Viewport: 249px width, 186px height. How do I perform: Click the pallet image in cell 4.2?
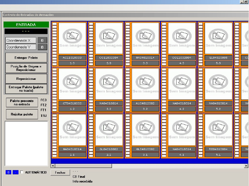pos(182,84)
